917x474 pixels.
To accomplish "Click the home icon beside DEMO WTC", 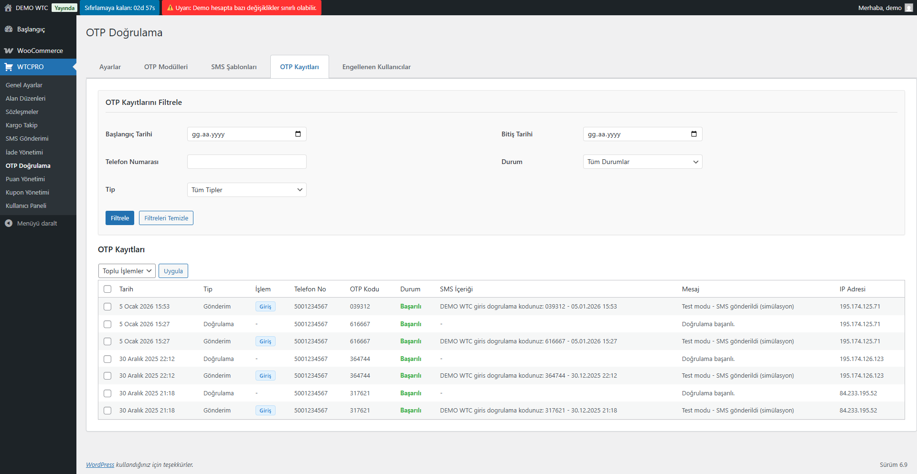I will [8, 8].
